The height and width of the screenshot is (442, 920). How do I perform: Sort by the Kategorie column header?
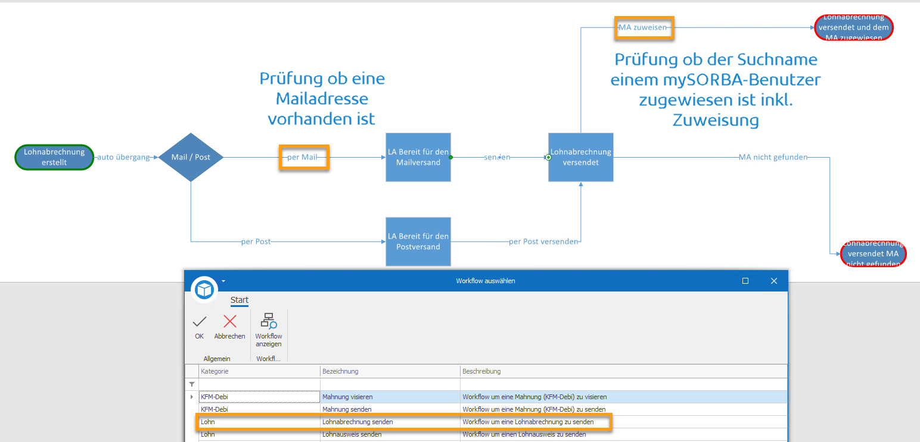[259, 371]
